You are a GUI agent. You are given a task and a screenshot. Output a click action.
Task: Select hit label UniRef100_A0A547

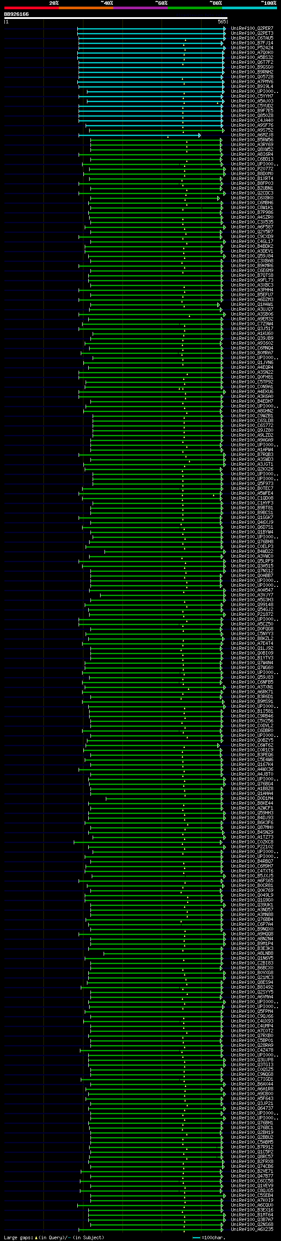tap(252, 589)
